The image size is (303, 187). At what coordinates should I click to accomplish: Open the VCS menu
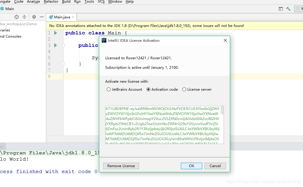pos(101,2)
